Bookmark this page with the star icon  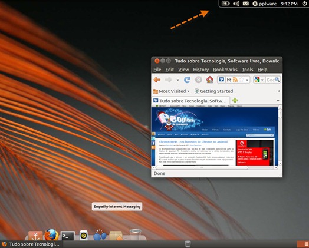click(241, 80)
